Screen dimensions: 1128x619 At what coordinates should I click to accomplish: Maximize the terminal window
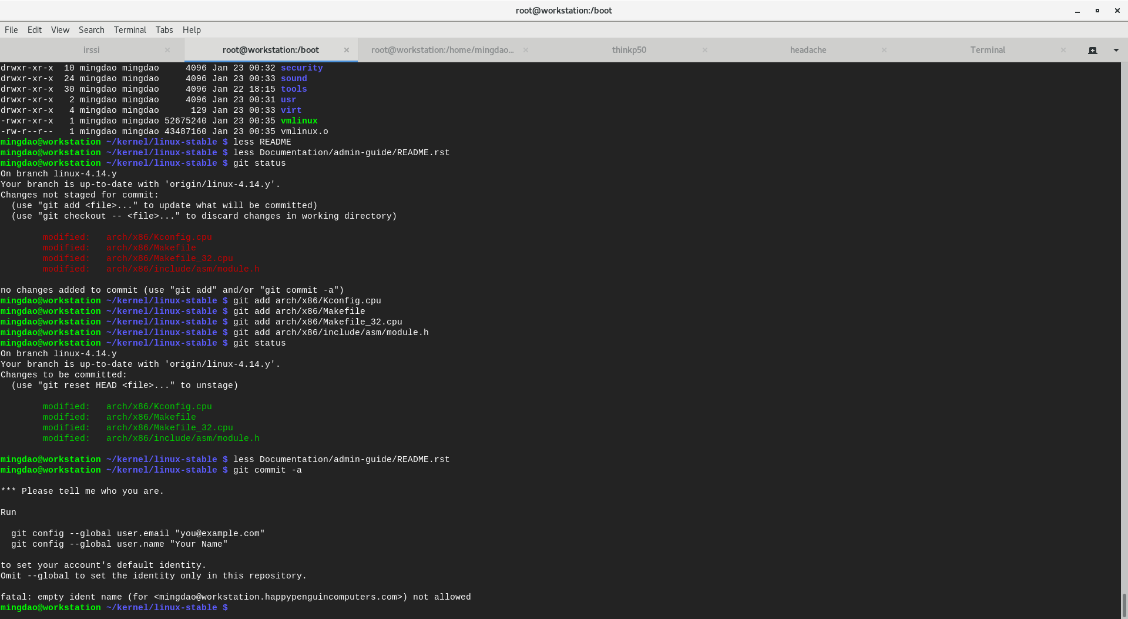[x=1097, y=11]
